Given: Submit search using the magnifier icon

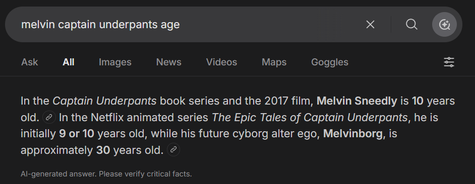Looking at the screenshot, I should tap(411, 25).
